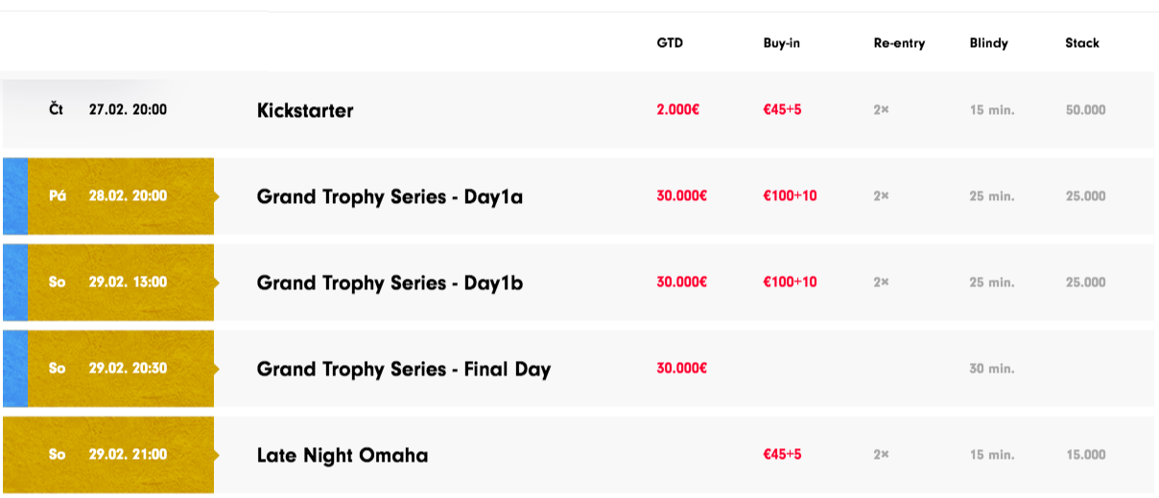The height and width of the screenshot is (498, 1159).
Task: Open Grand Trophy Series - Day1b event
Action: [390, 283]
